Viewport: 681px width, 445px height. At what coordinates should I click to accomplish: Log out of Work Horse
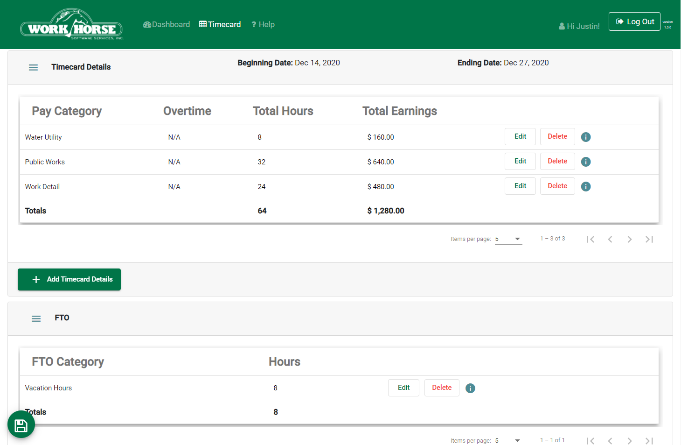point(634,21)
